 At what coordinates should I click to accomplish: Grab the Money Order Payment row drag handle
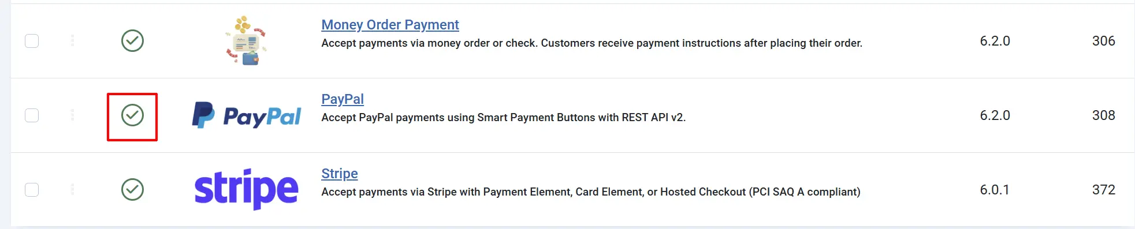click(x=72, y=40)
